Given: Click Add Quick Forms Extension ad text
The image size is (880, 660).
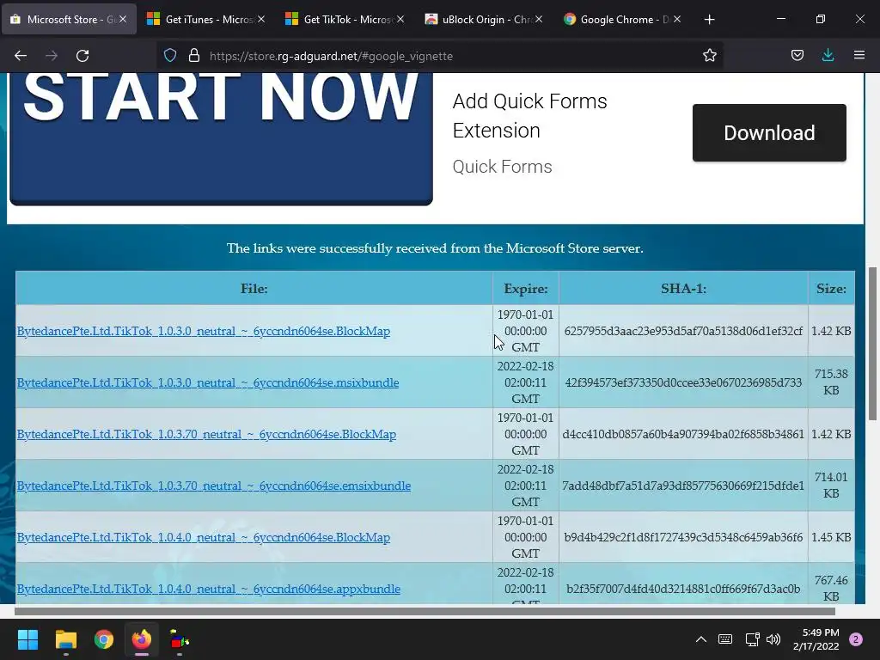Looking at the screenshot, I should tap(529, 116).
